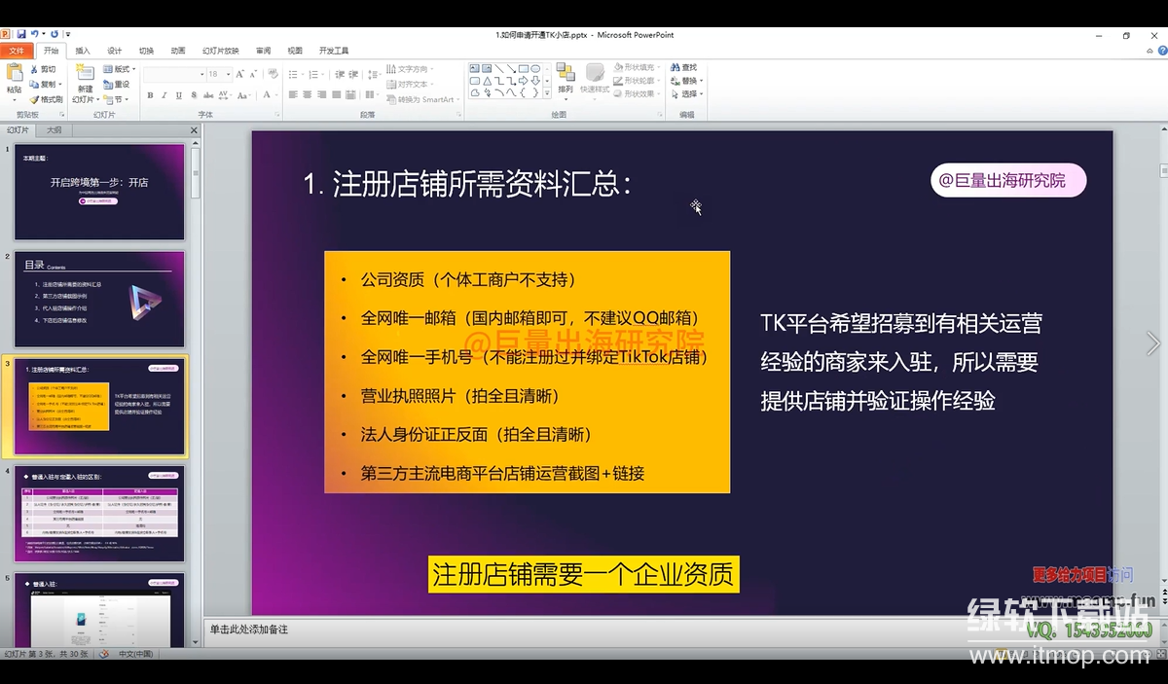
Task: Select the oval shape in shapes gallery
Action: point(535,68)
